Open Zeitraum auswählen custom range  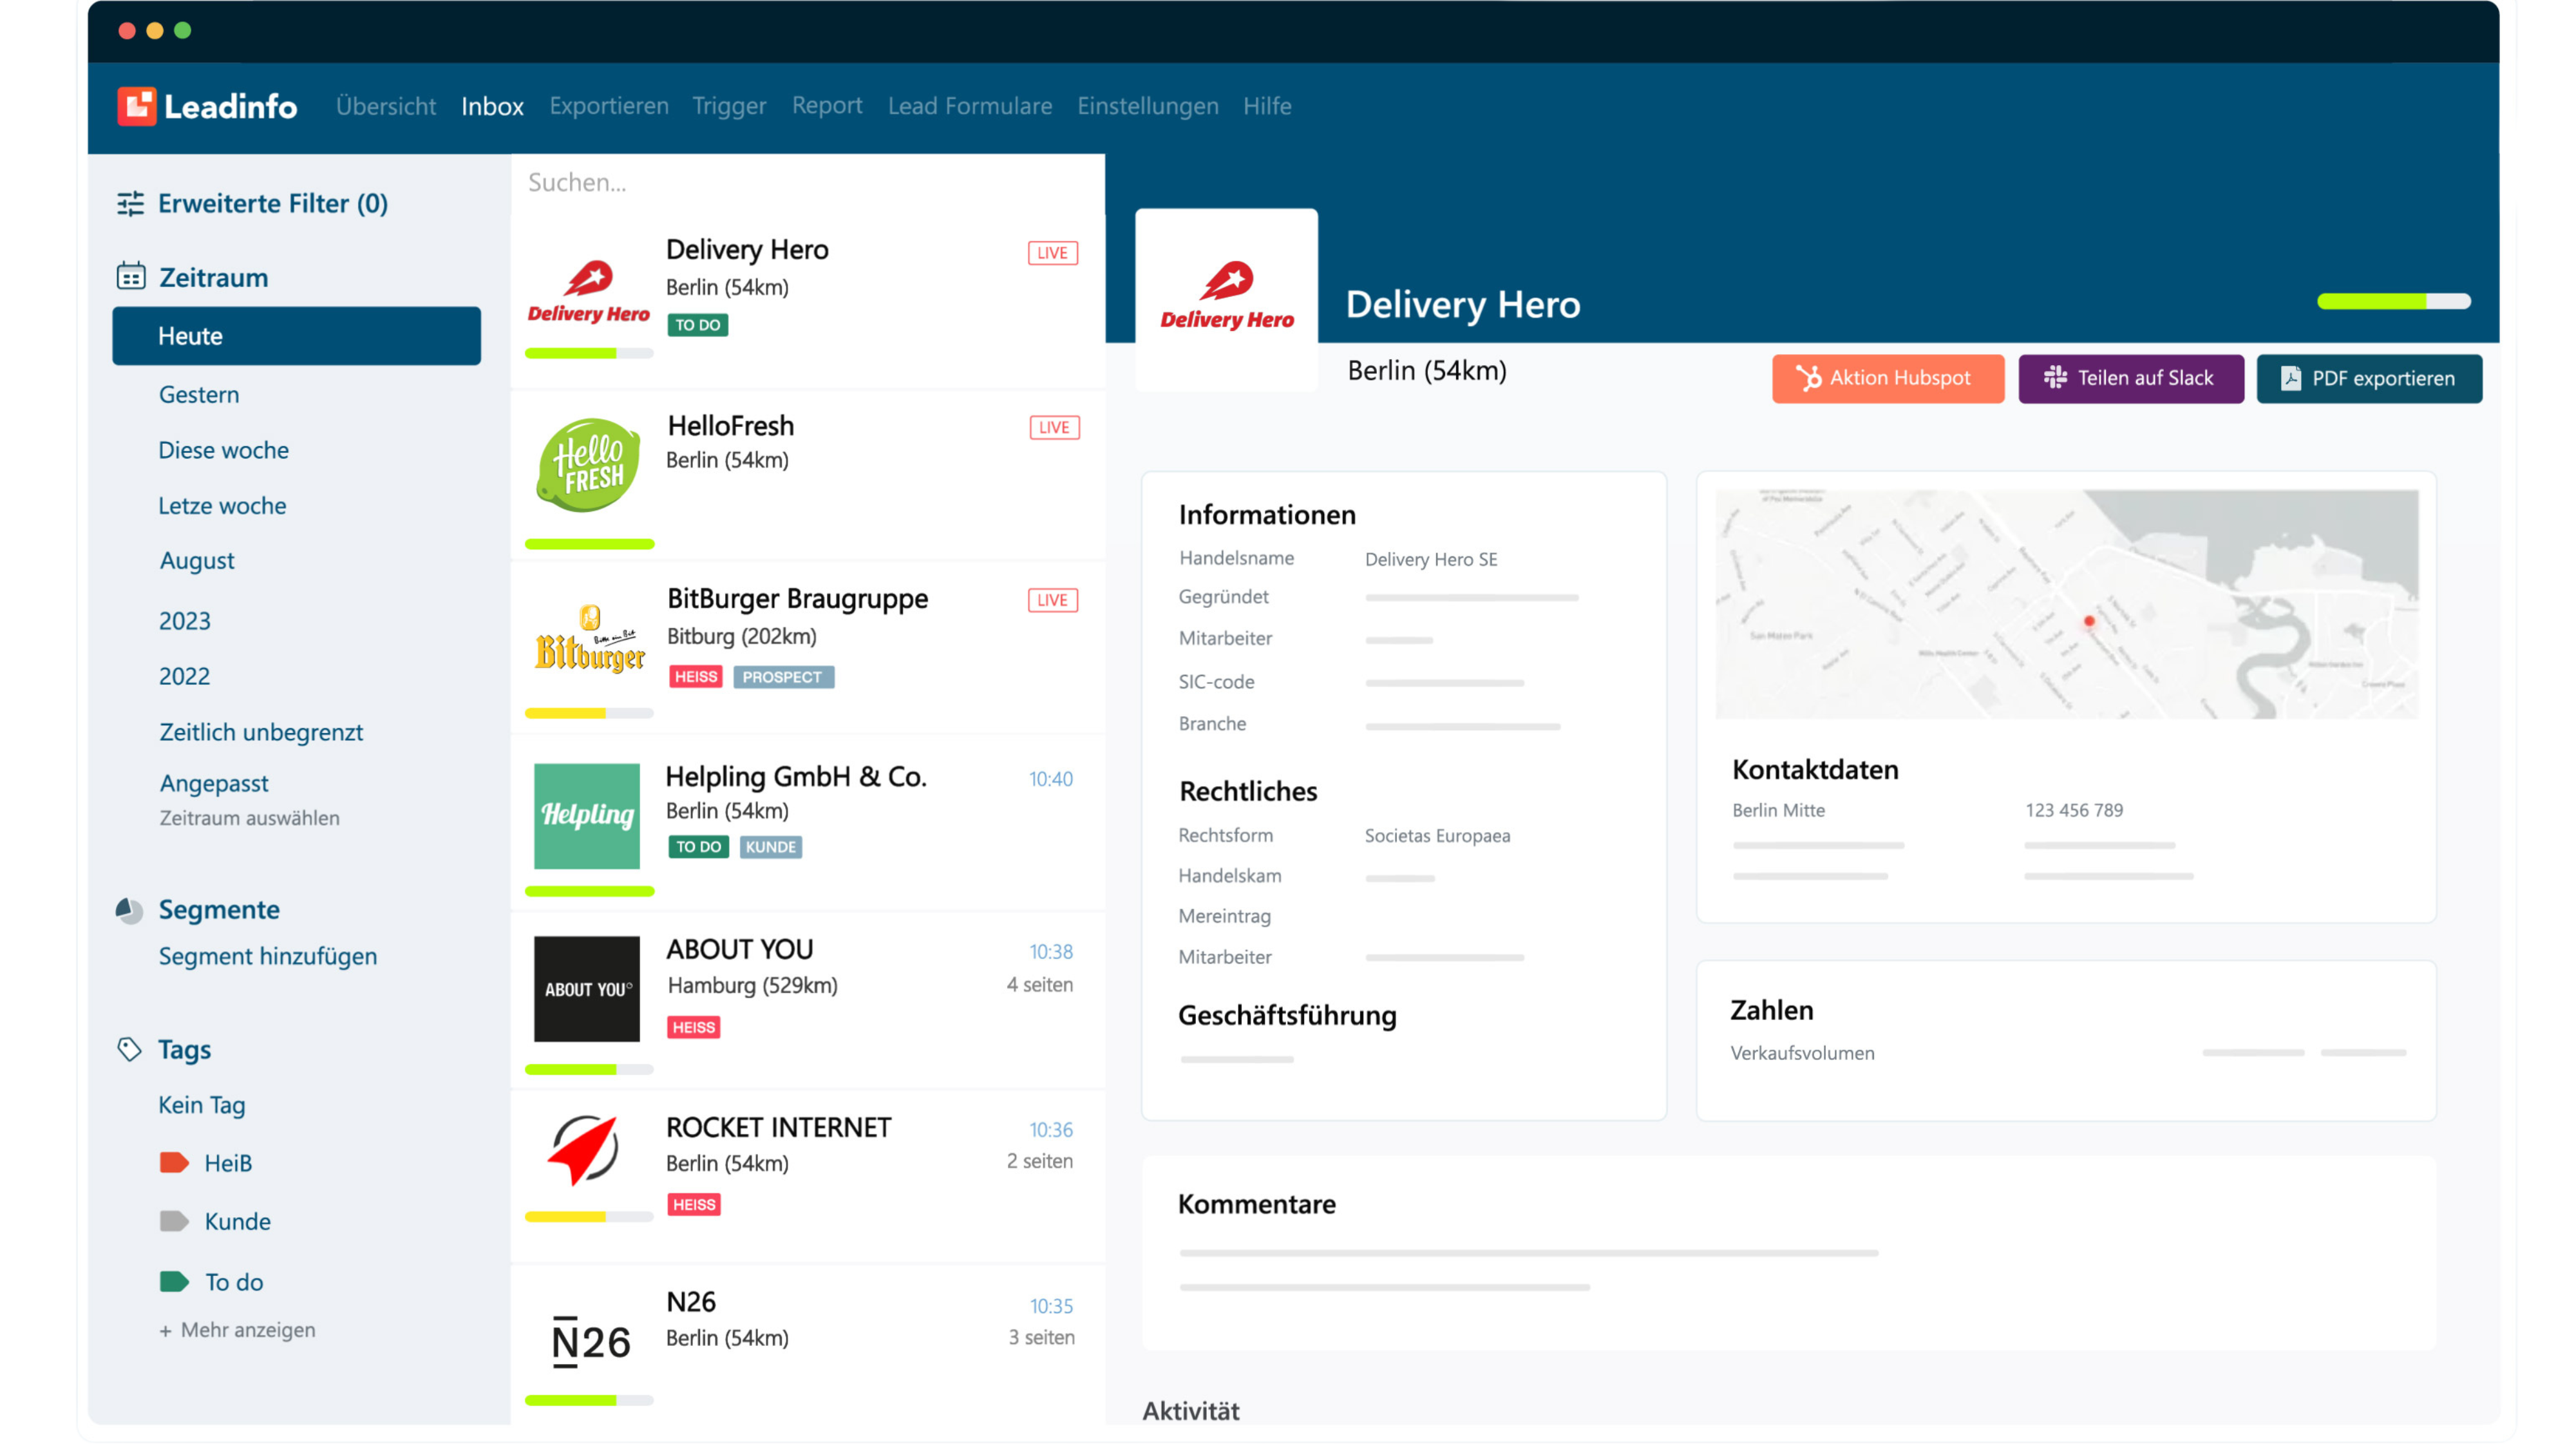point(249,817)
